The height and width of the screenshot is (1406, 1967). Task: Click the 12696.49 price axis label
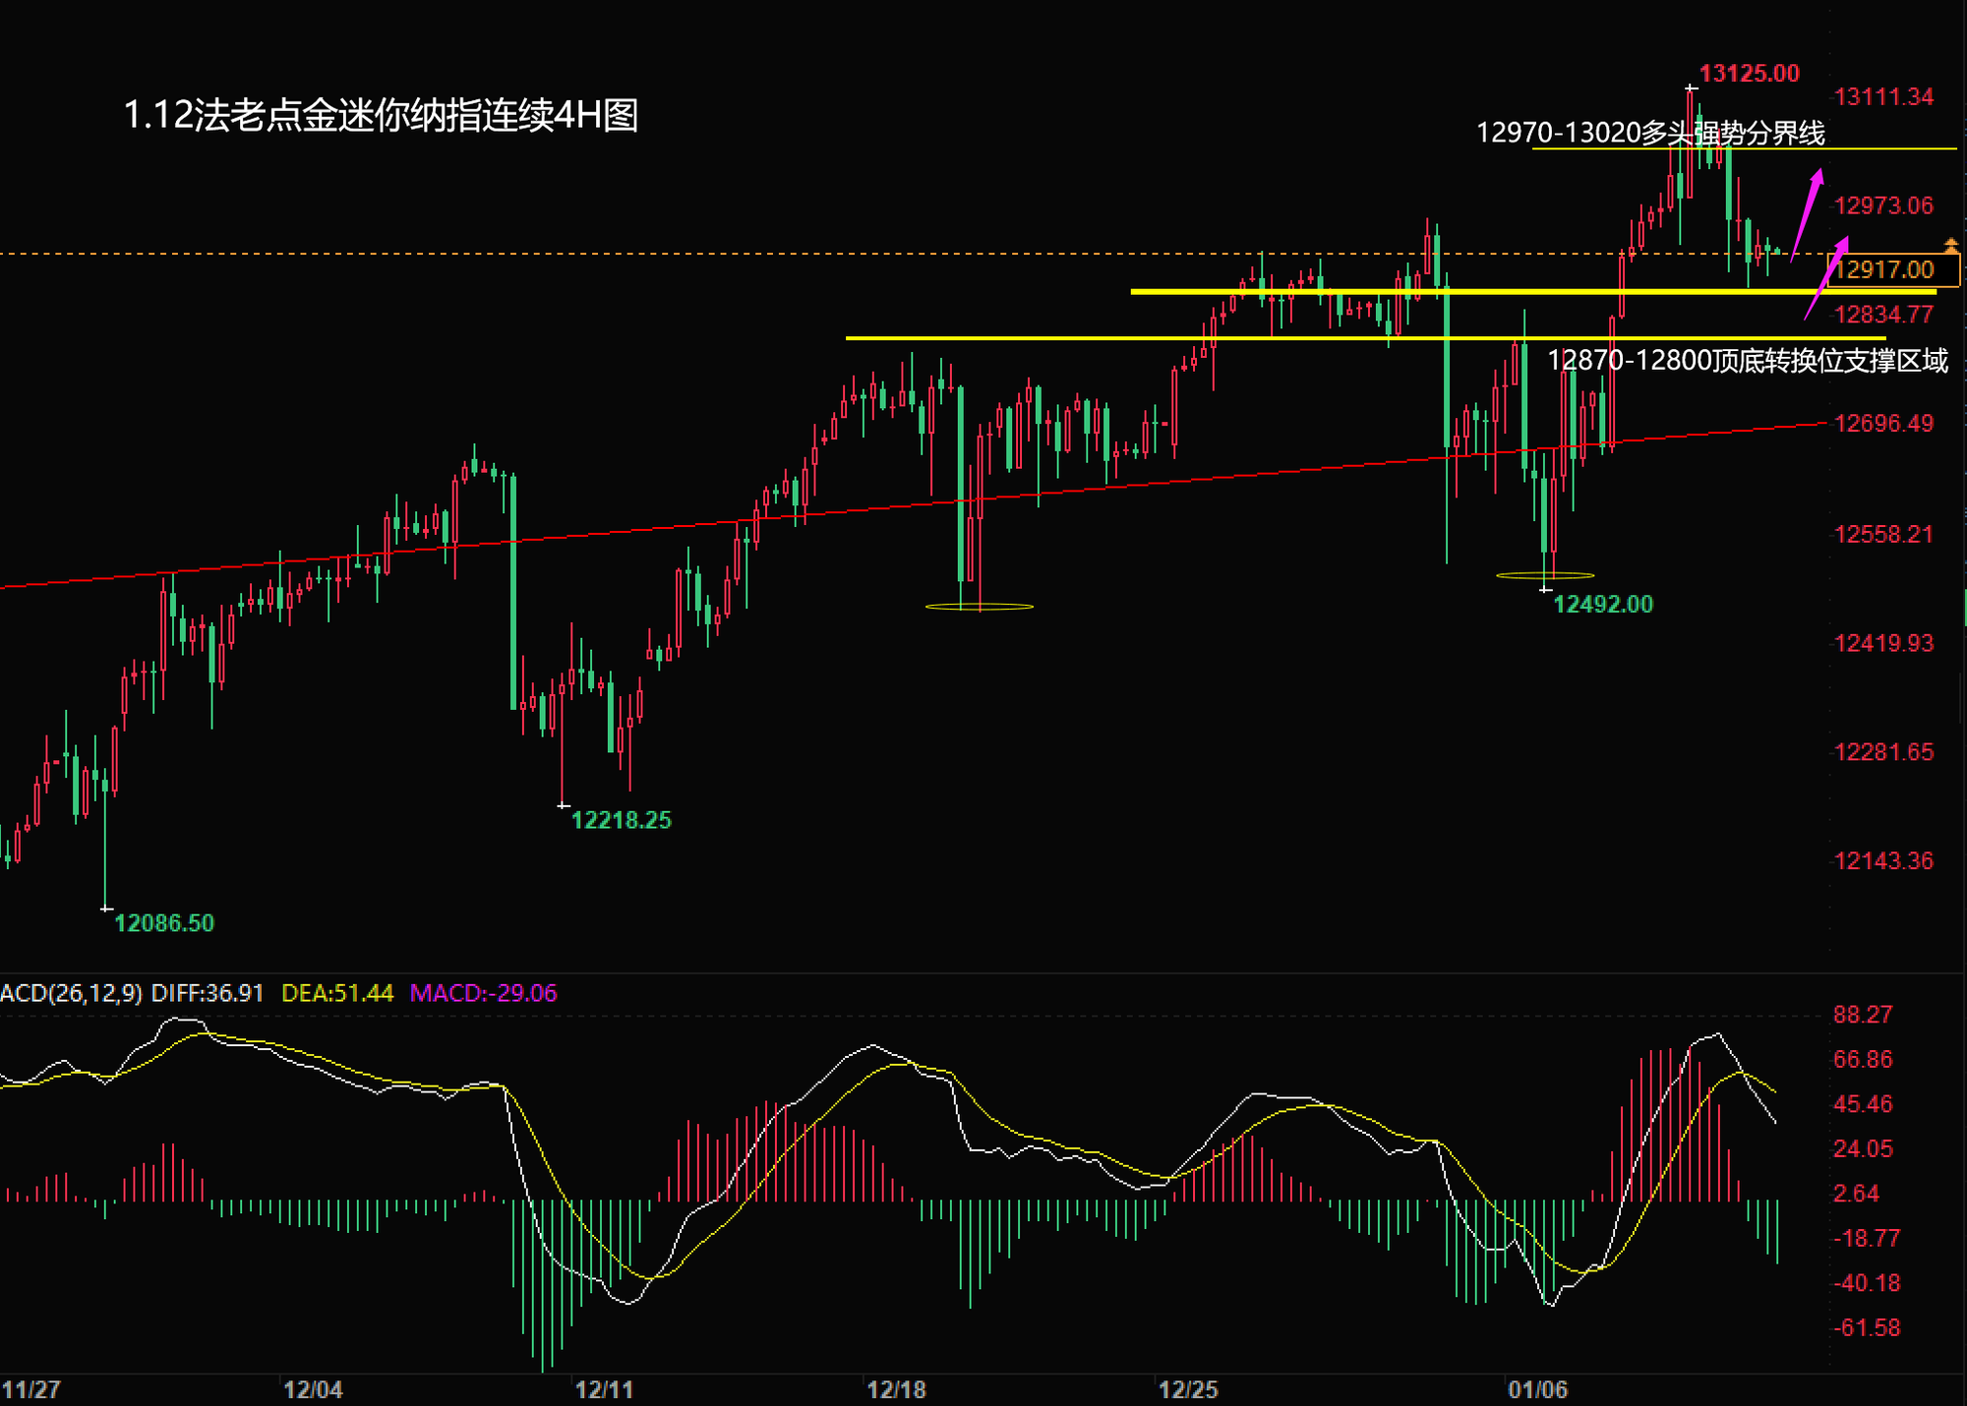pyautogui.click(x=1883, y=424)
